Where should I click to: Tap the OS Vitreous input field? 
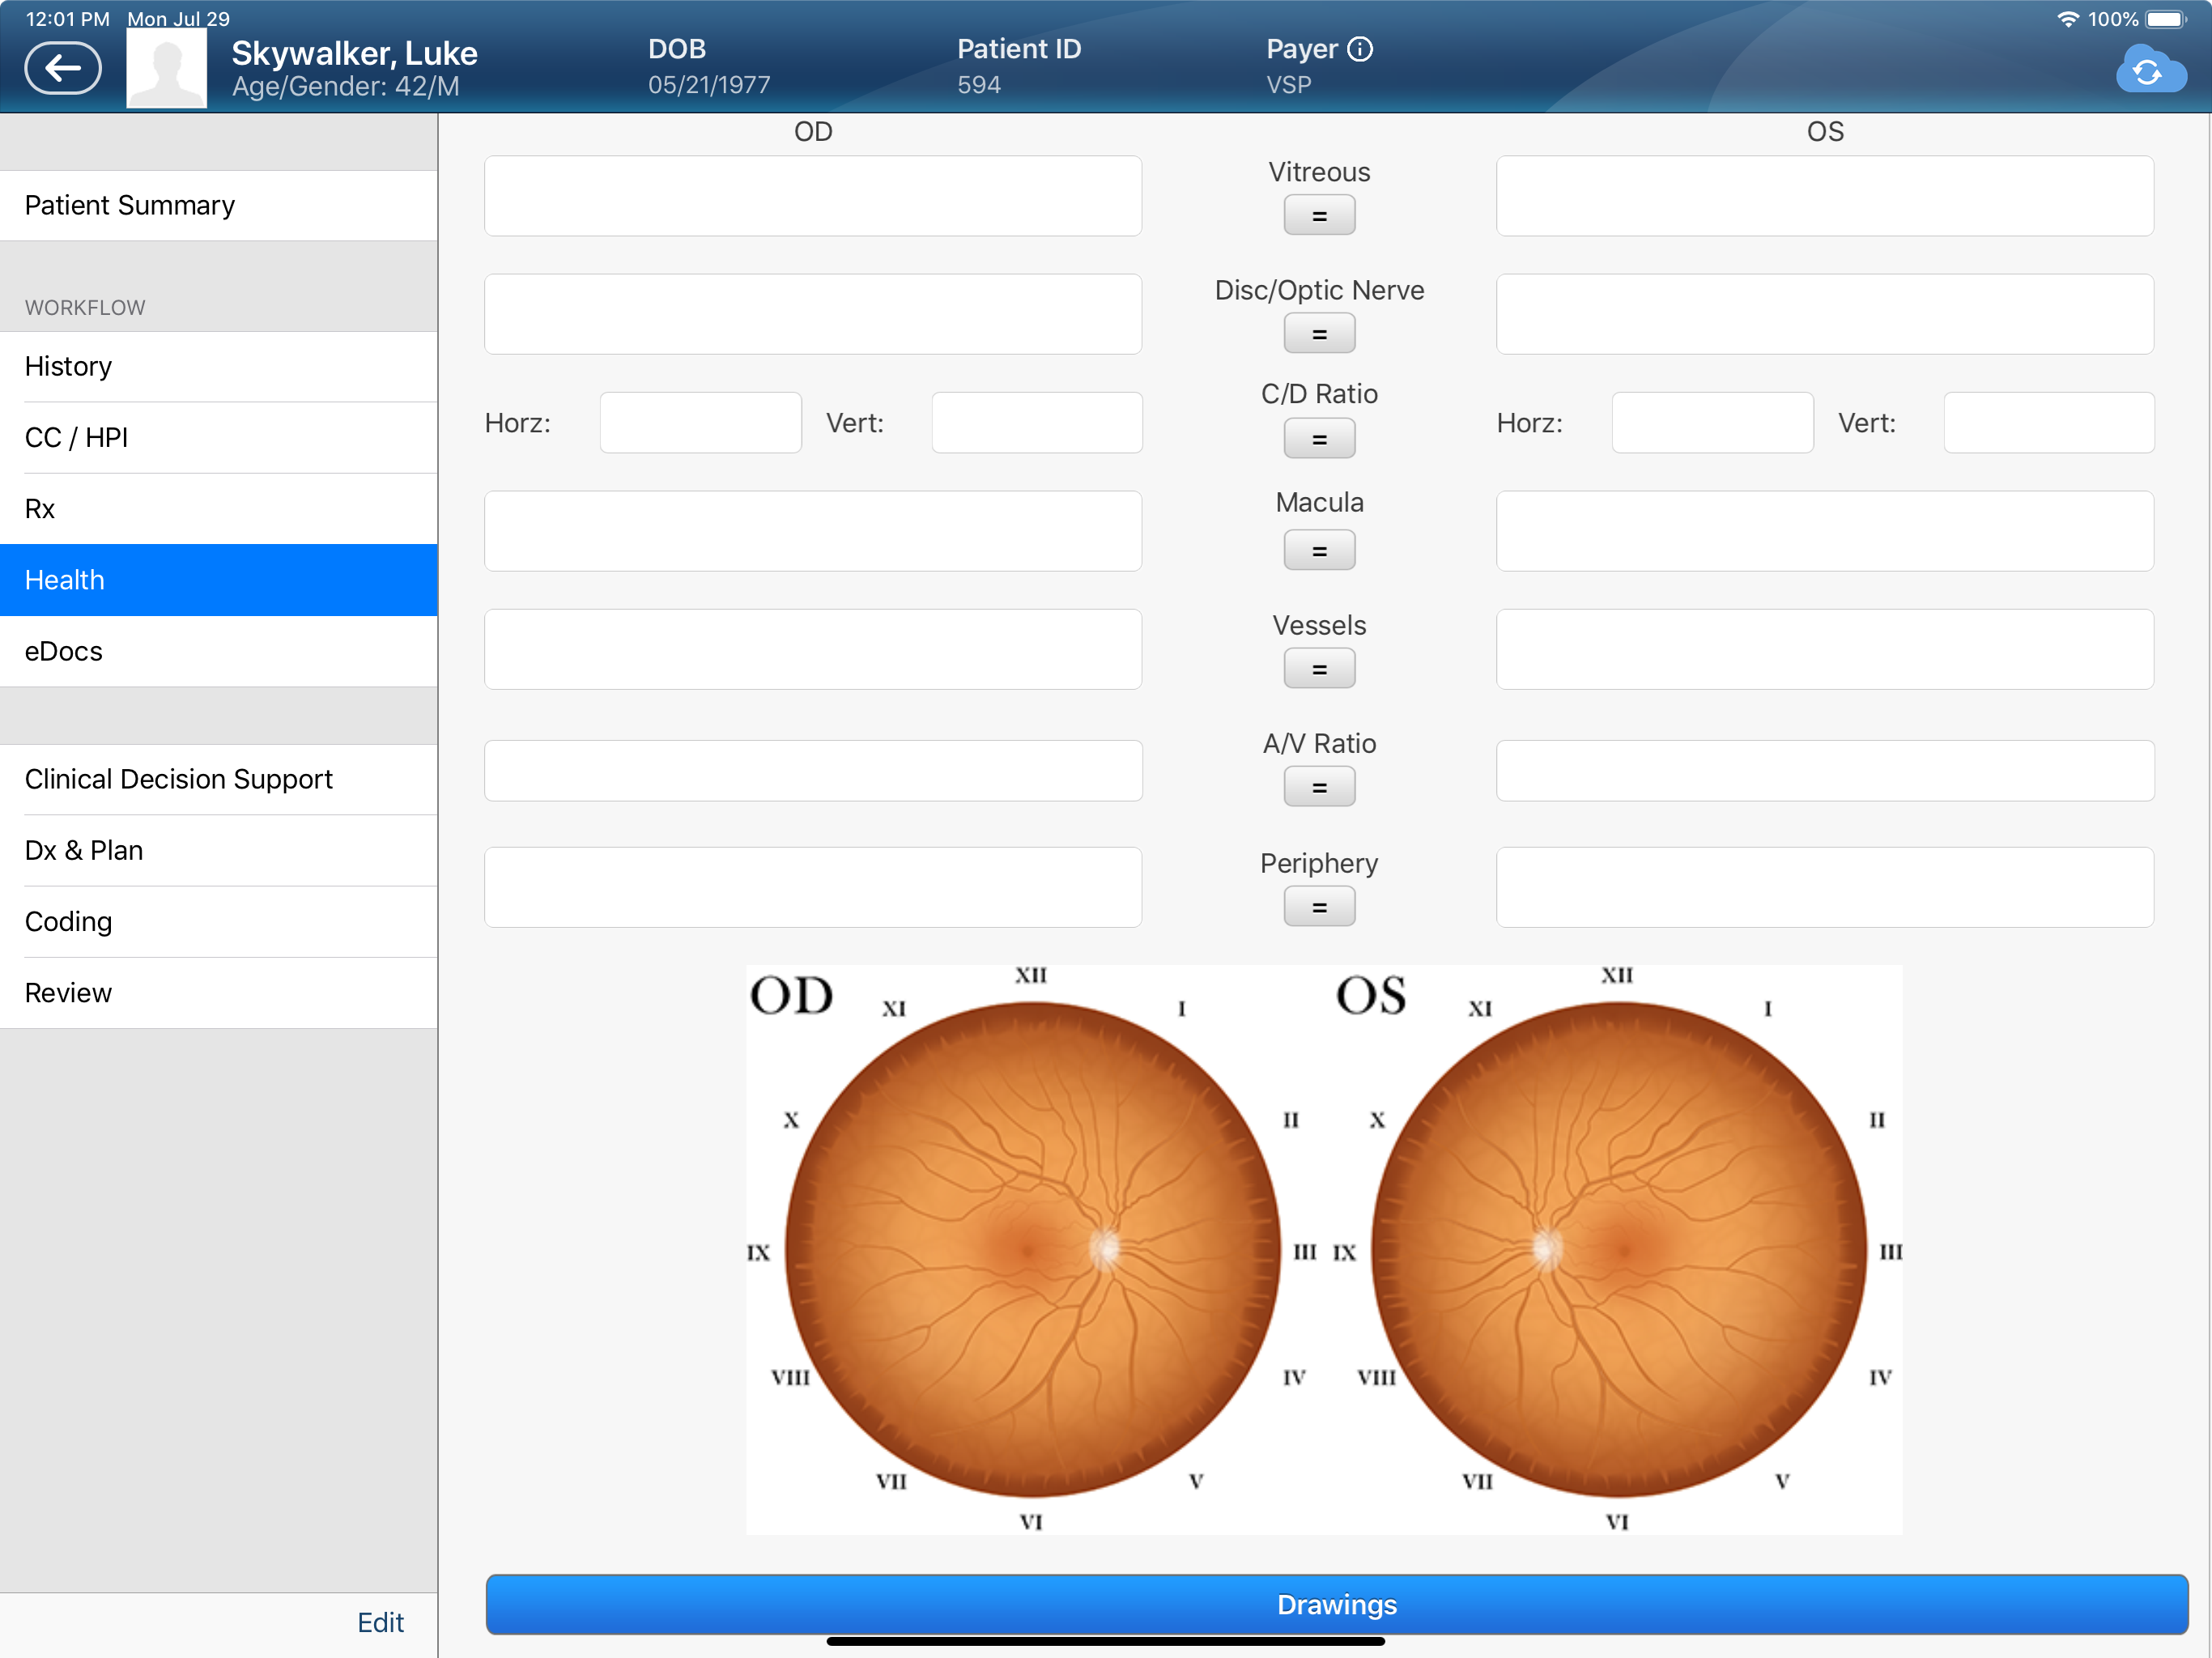1825,196
